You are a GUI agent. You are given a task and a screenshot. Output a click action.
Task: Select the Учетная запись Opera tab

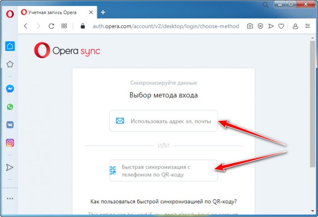coord(57,12)
